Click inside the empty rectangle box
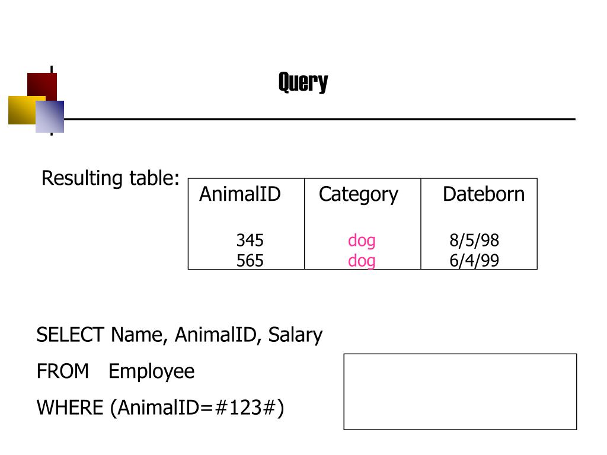This screenshot has height=455, width=607. pyautogui.click(x=460, y=392)
